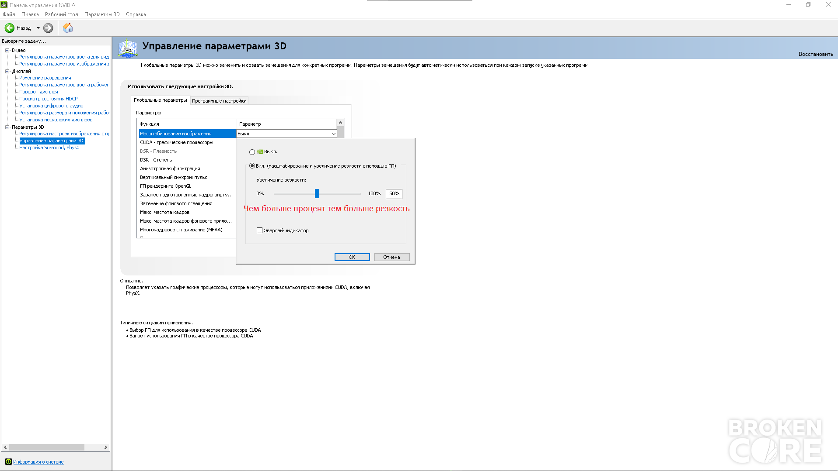This screenshot has height=471, width=838.
Task: Confirm with the OK button
Action: [x=352, y=257]
